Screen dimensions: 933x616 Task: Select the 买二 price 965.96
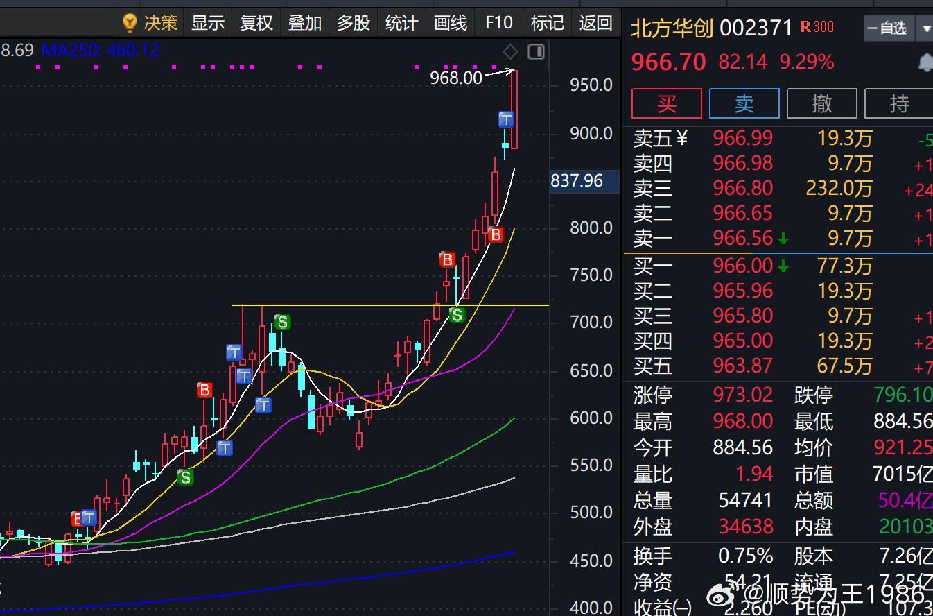pyautogui.click(x=742, y=291)
